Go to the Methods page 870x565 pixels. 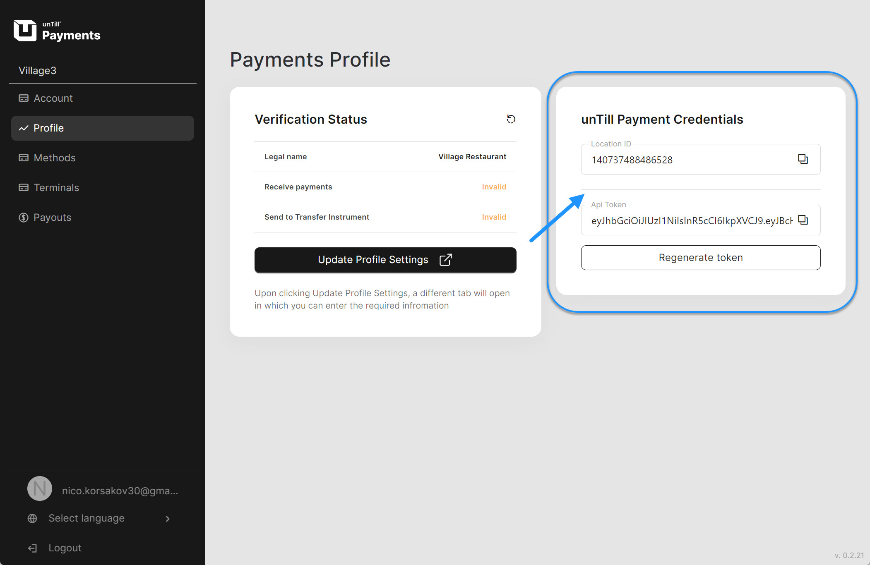click(x=54, y=158)
